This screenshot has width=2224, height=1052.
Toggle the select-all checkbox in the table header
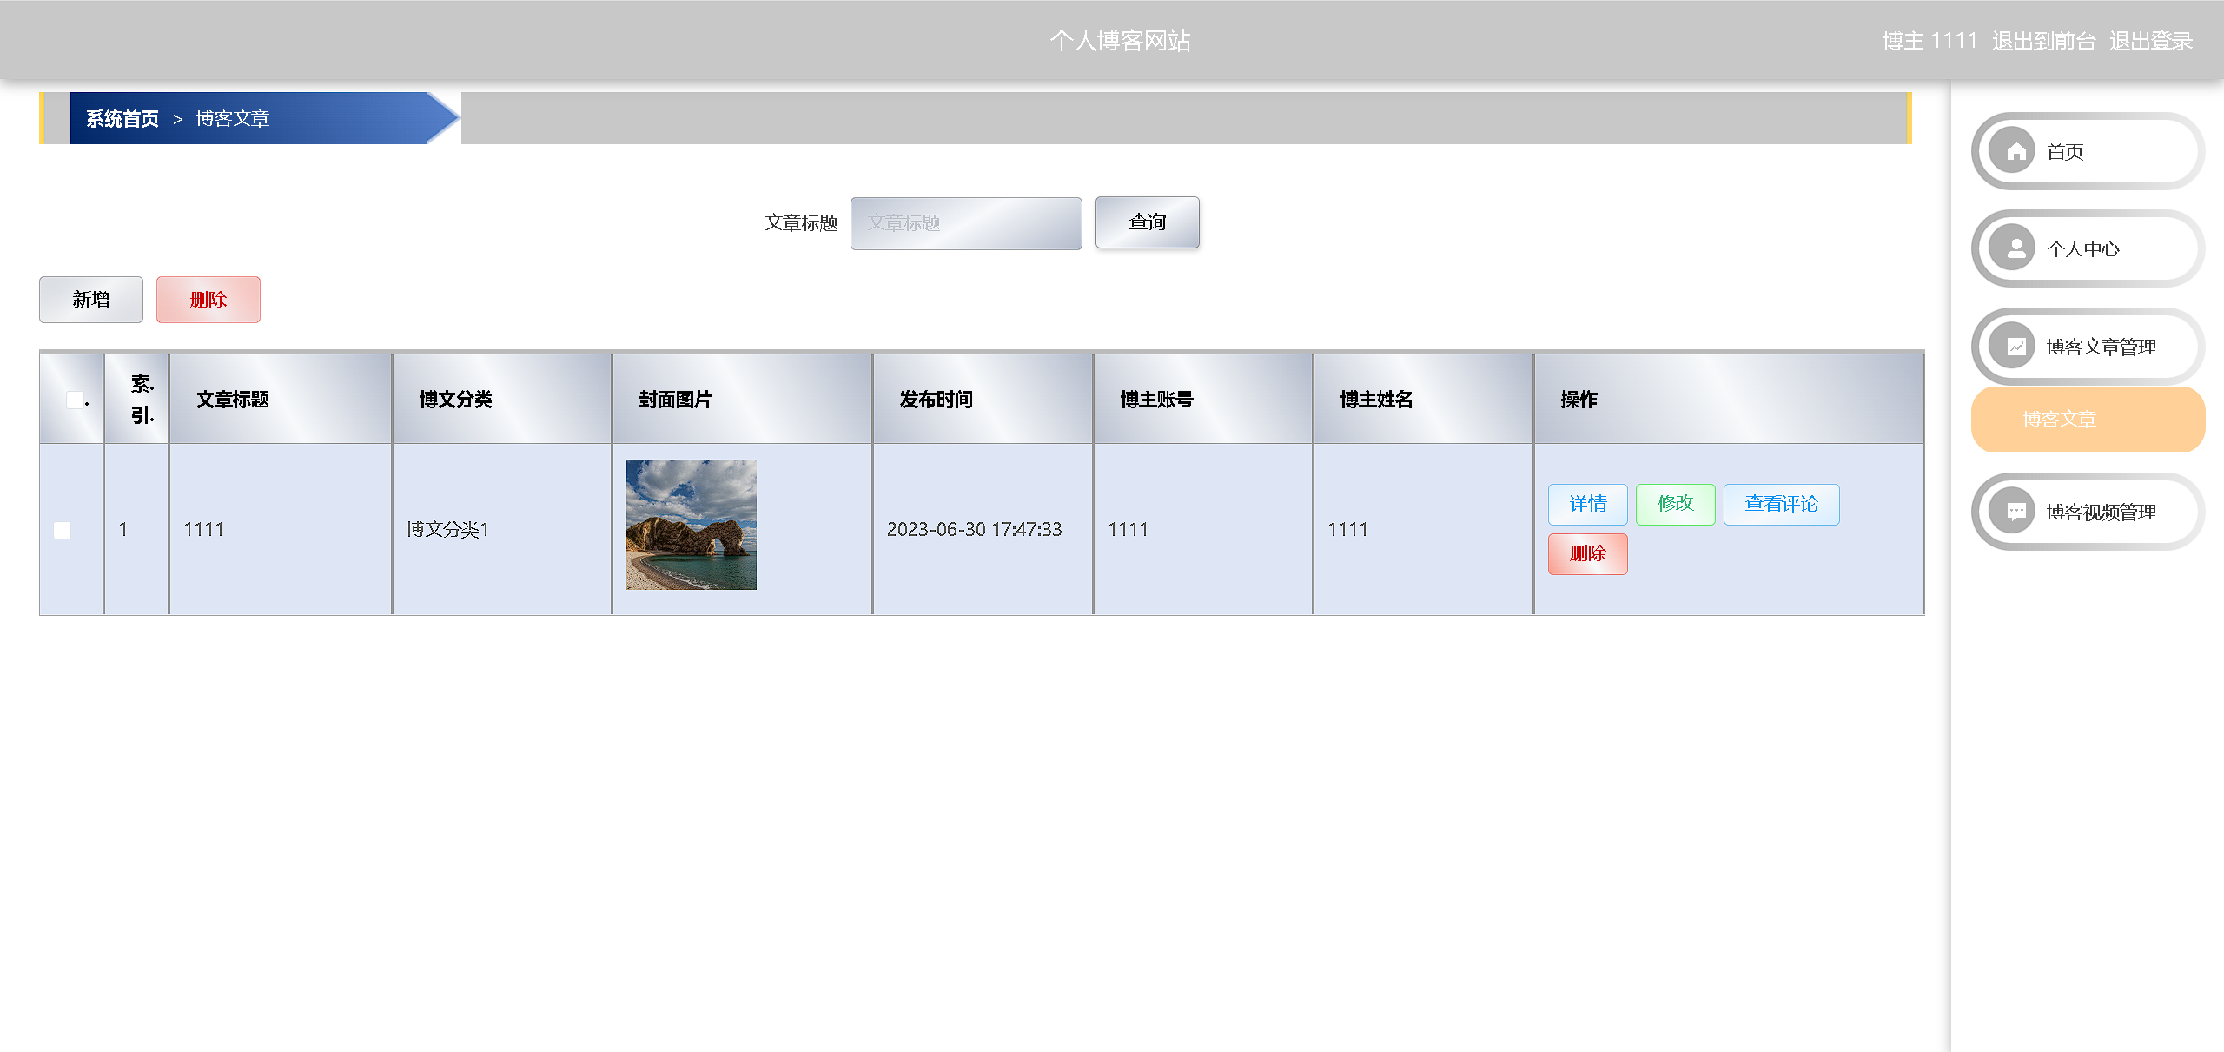click(x=76, y=400)
